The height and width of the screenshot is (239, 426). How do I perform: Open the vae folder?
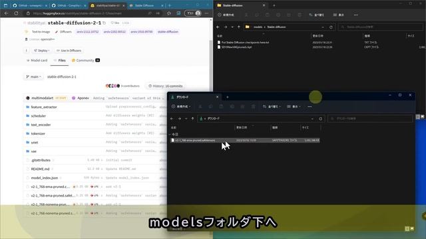pyautogui.click(x=34, y=151)
